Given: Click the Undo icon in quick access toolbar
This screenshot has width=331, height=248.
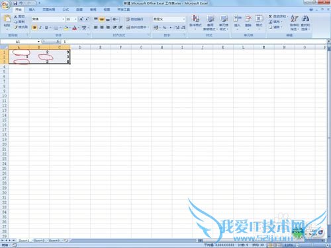Looking at the screenshot, I should click(x=21, y=3).
